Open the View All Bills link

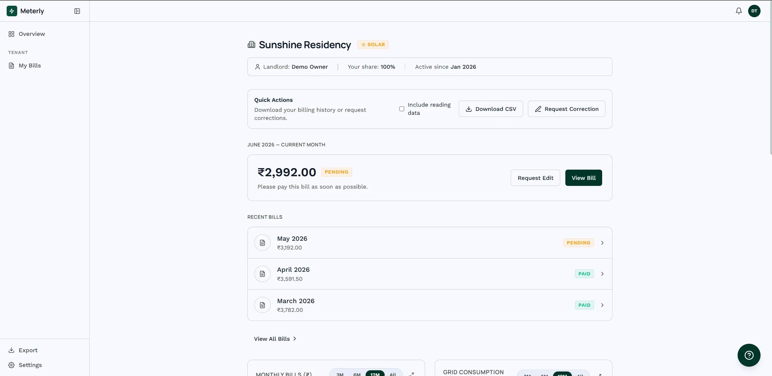click(x=275, y=339)
